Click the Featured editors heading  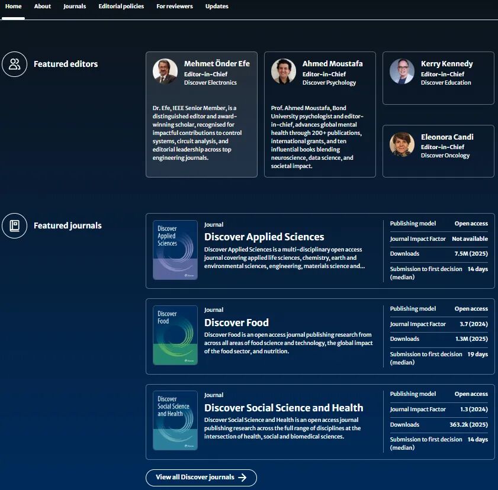pos(66,64)
